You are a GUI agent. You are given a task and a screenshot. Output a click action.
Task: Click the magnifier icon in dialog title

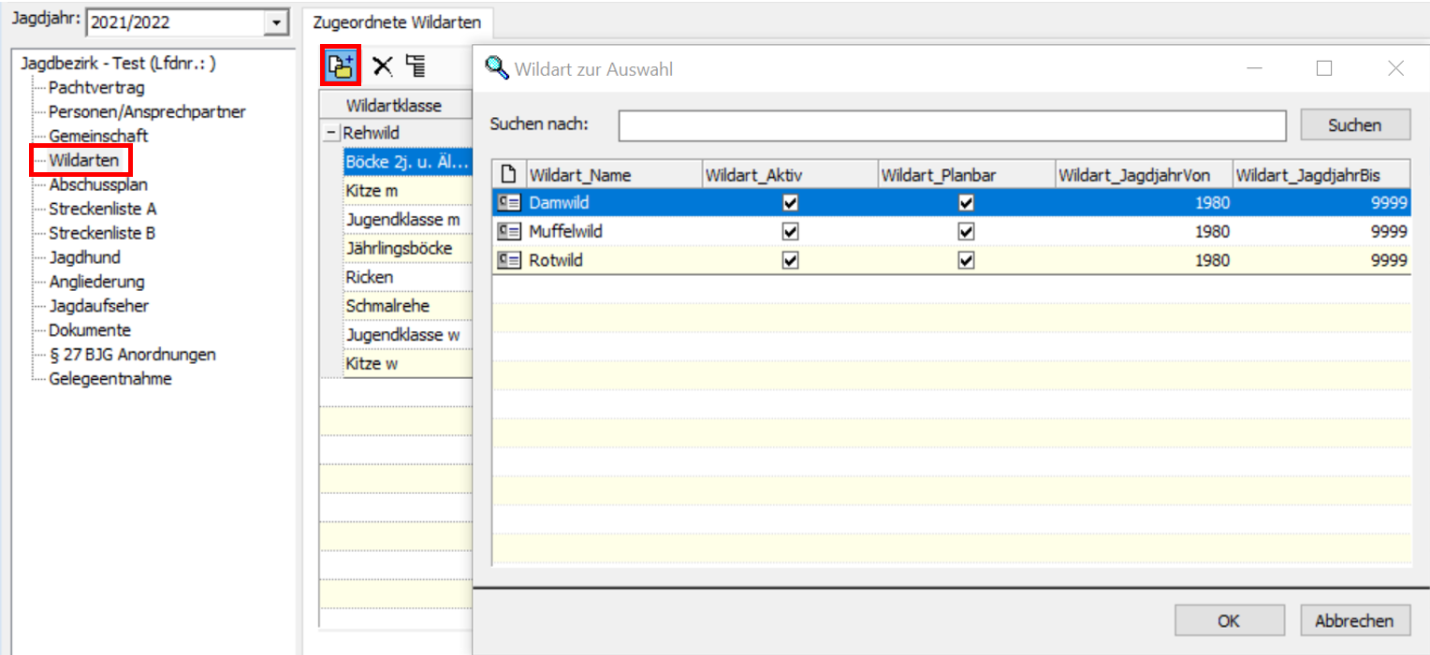(496, 68)
